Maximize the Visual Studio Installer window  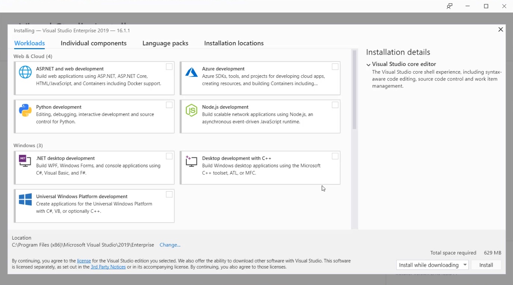[486, 6]
